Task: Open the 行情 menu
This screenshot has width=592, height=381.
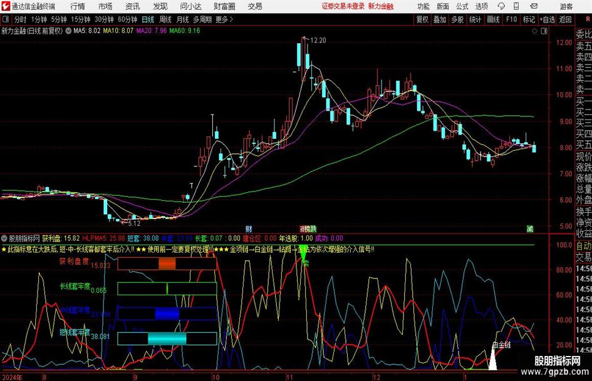Action: click(78, 6)
